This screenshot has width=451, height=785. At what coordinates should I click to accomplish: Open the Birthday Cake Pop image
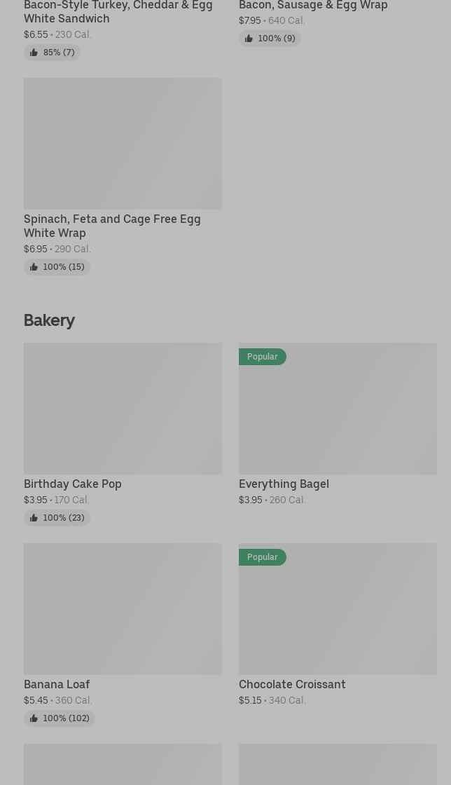pos(123,409)
